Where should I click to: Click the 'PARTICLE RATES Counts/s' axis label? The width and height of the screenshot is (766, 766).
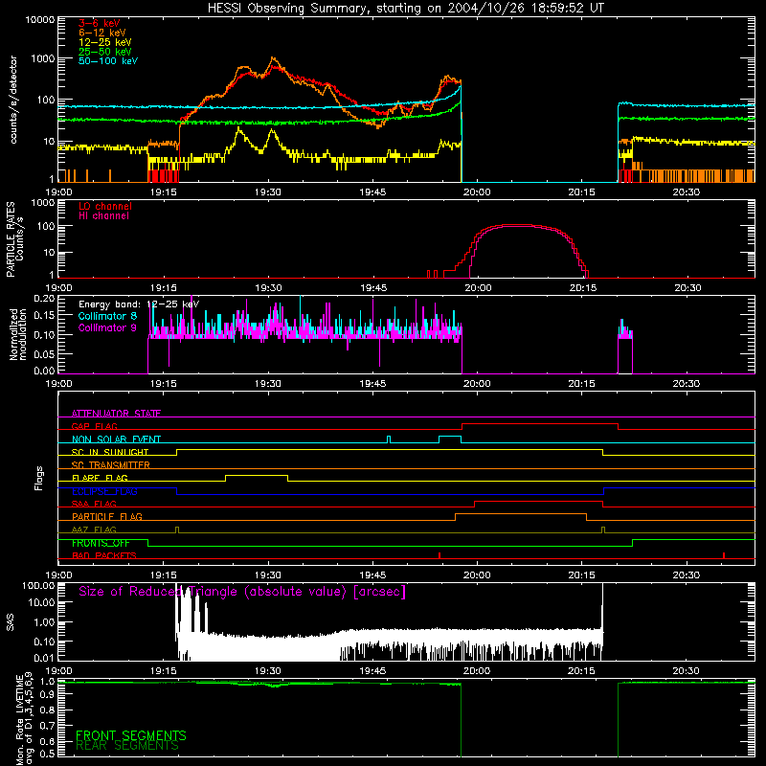click(x=14, y=239)
